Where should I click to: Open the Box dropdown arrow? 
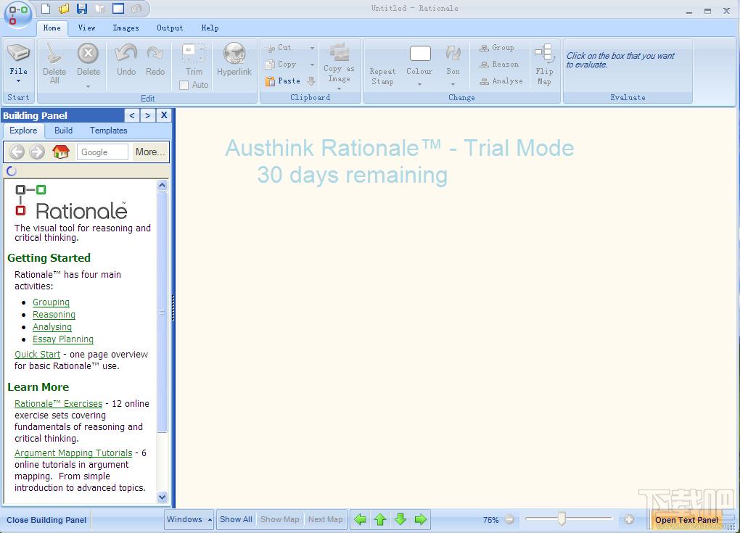453,84
